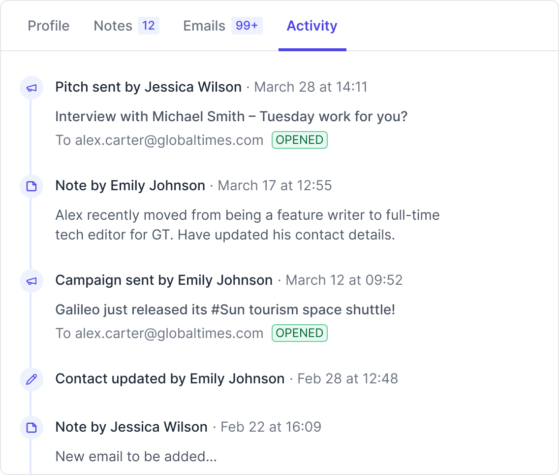Click 'Campaign sent by Emily Johnson' heading
Viewport: 559px width, 475px height.
coord(164,280)
